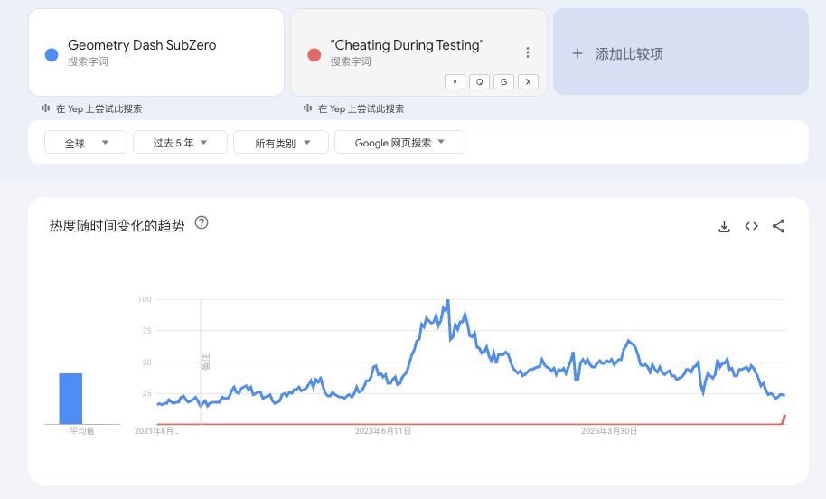Download the interest over time chart data

click(724, 227)
